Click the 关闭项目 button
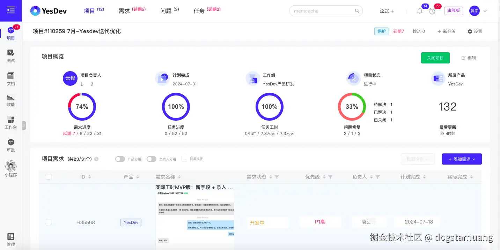Screen dimensions: 500x250 [x=435, y=58]
